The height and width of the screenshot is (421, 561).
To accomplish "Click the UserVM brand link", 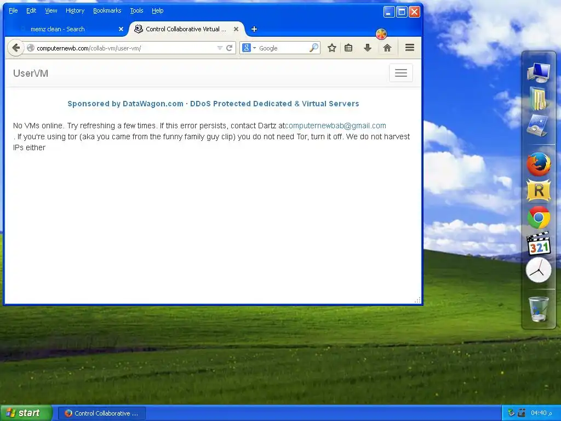I will pos(31,73).
